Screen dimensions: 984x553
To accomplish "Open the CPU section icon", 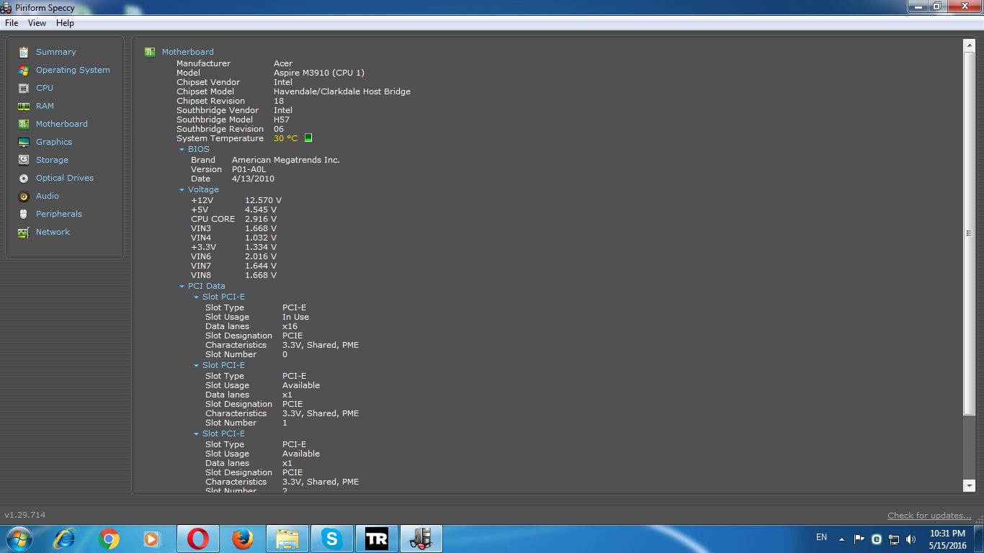I will (24, 88).
